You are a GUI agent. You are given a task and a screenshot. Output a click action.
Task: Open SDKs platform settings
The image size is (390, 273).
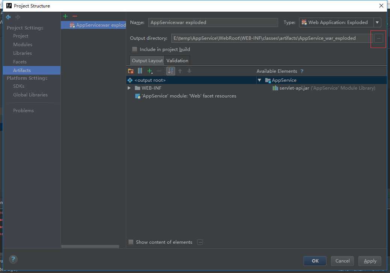[x=19, y=86]
